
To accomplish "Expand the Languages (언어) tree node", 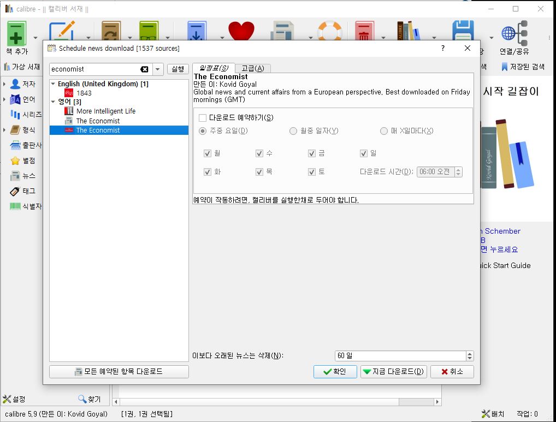I will tap(4, 99).
